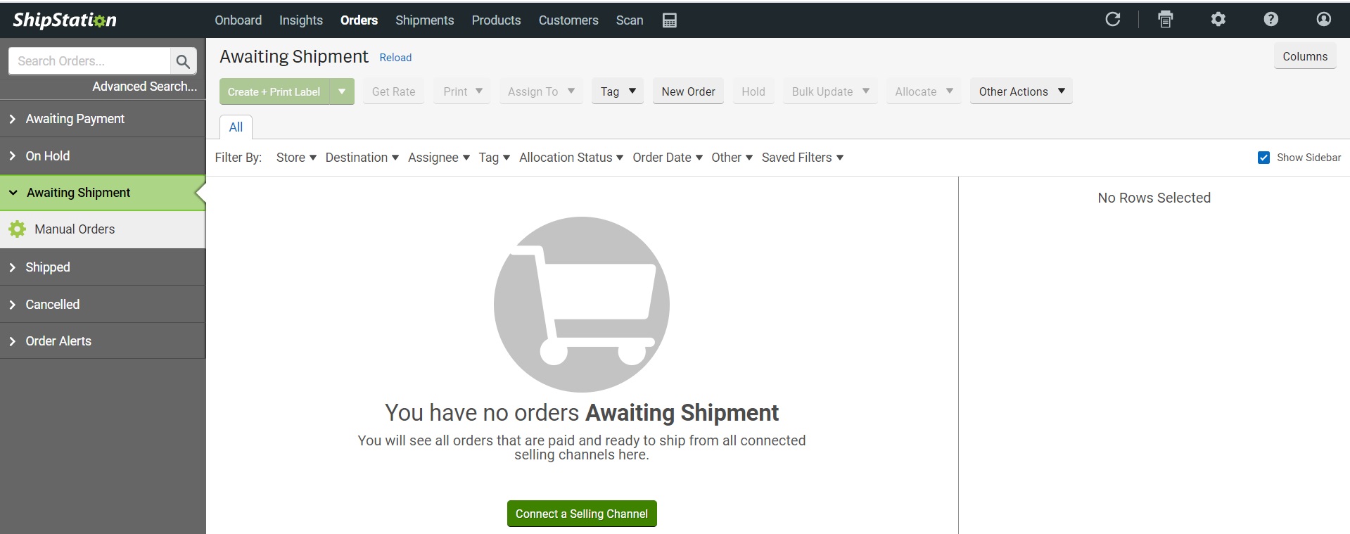1350x534 pixels.
Task: Click Connect a Selling Channel button
Action: [x=582, y=514]
